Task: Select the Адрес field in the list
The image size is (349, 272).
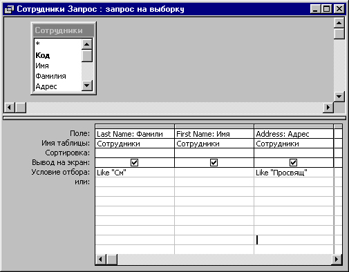Action: 57,86
